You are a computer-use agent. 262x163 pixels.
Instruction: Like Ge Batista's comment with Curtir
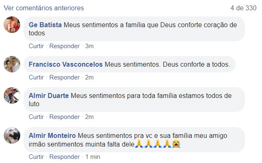coord(36,46)
